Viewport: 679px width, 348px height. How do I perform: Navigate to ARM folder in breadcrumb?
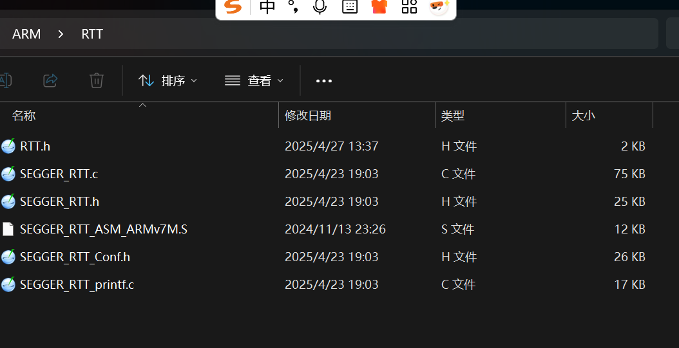pyautogui.click(x=26, y=33)
